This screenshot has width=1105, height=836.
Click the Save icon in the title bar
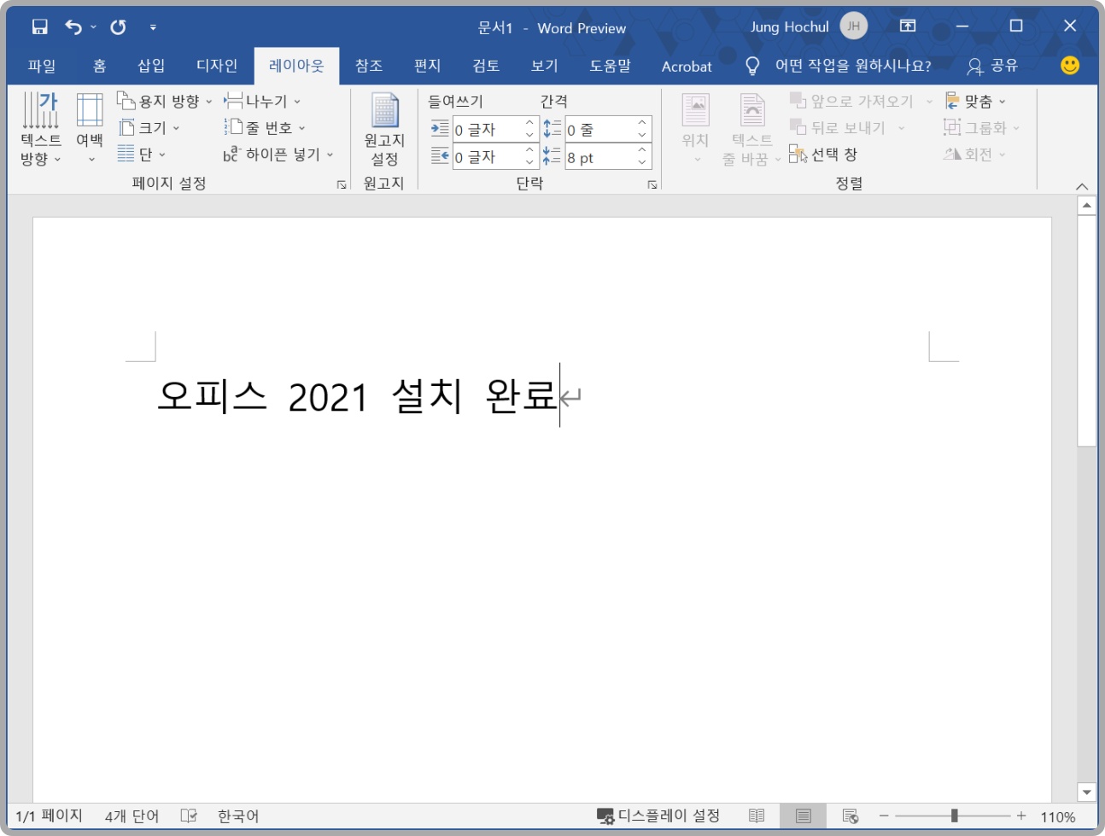39,26
